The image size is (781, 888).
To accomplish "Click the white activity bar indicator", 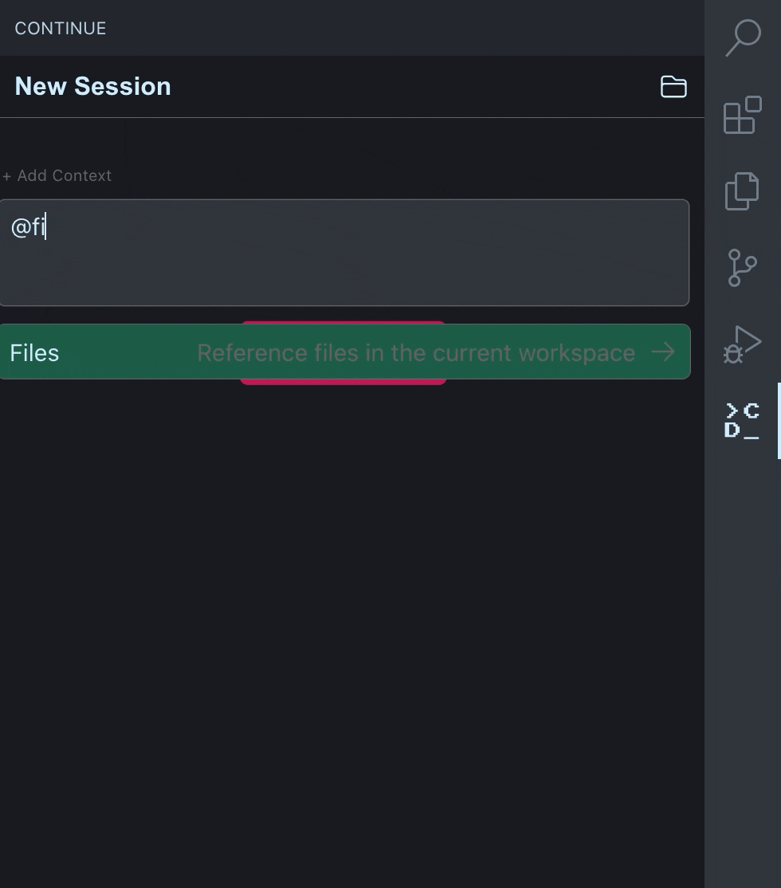I will point(779,421).
